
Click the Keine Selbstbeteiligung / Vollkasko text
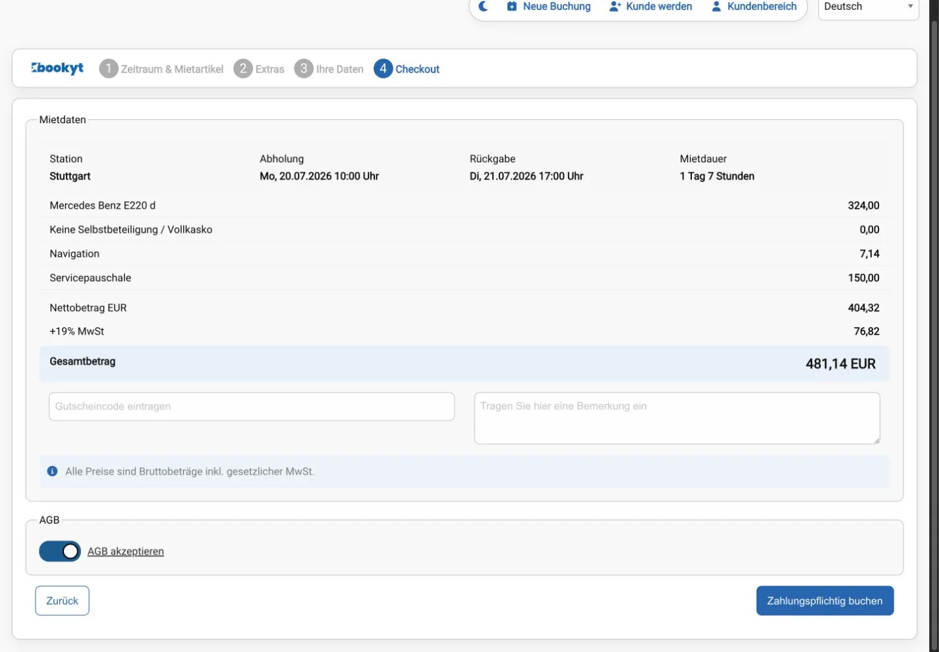coord(131,230)
